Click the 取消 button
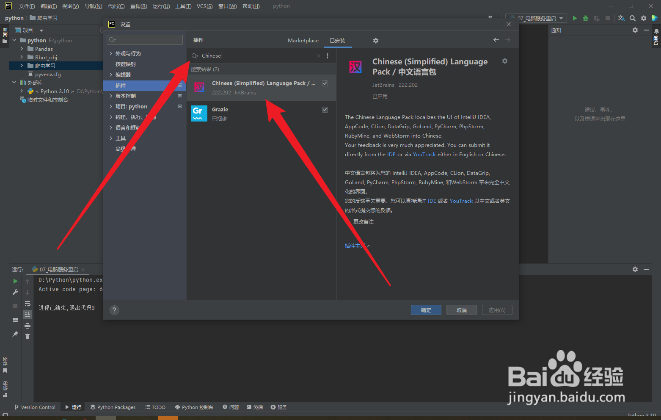The width and height of the screenshot is (661, 420). point(462,310)
